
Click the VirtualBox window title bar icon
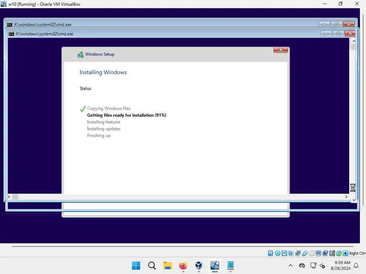[x=4, y=4]
